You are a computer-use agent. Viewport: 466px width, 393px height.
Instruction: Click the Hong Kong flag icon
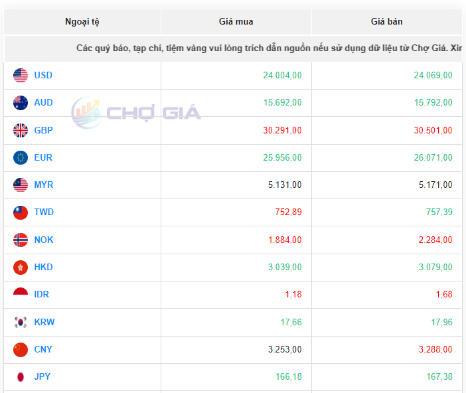(21, 268)
